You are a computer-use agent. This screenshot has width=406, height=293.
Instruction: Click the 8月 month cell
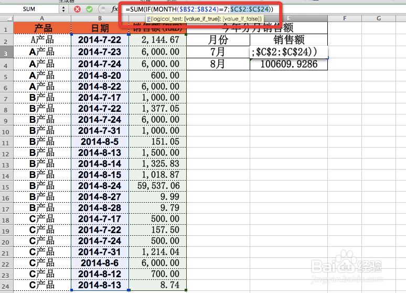point(218,64)
